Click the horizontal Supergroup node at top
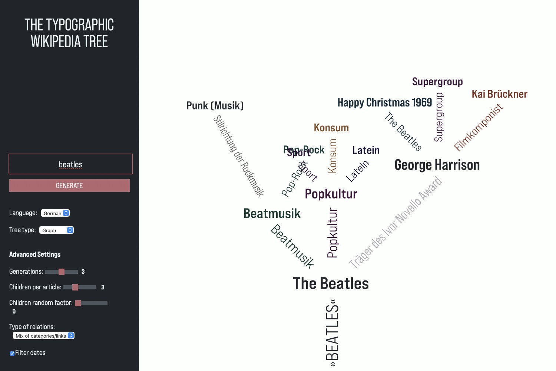The height and width of the screenshot is (371, 556). tap(437, 82)
